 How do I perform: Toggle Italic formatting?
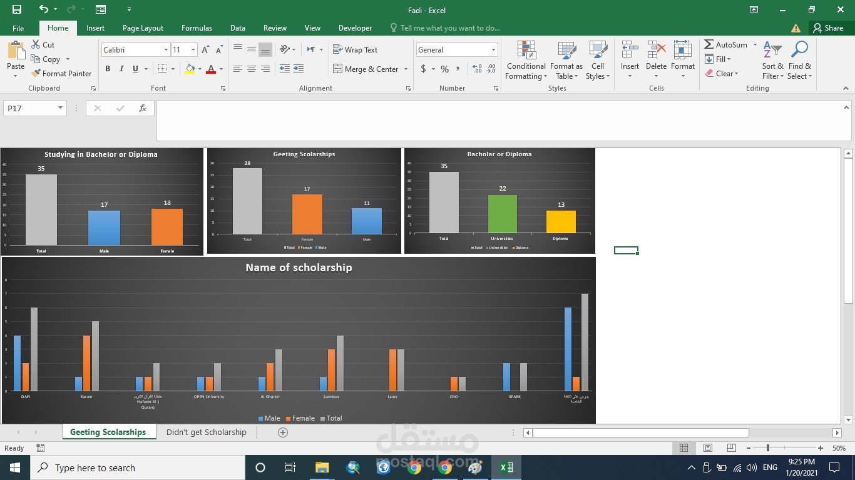[121, 69]
